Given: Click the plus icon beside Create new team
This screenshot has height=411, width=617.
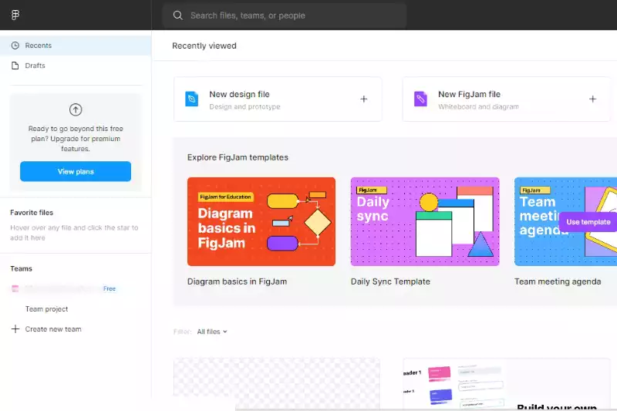Looking at the screenshot, I should (15, 328).
